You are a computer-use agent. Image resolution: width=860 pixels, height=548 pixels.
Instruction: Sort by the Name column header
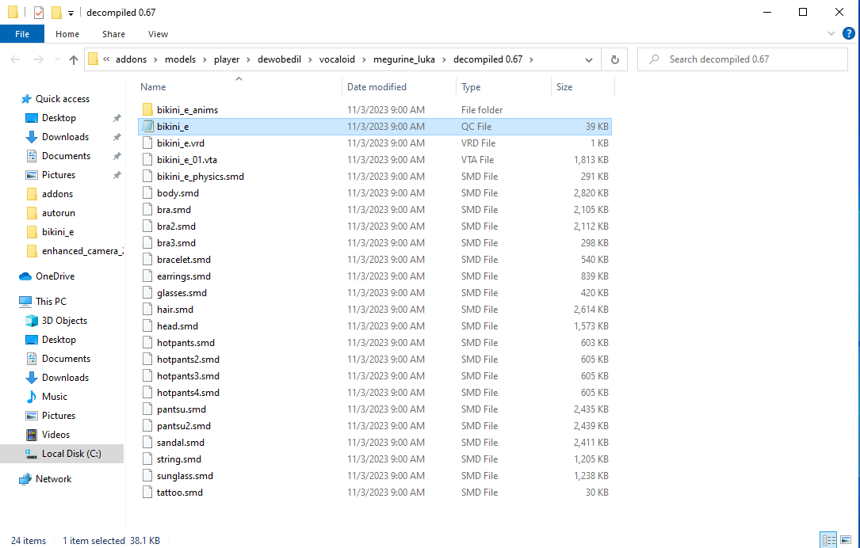[x=153, y=86]
